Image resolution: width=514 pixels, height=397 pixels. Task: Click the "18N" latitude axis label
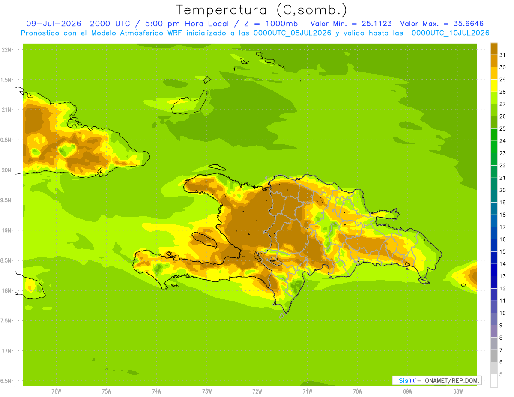point(7,290)
